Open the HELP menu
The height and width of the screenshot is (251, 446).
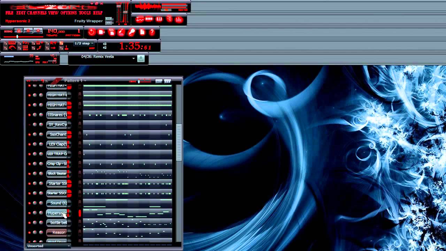click(98, 13)
